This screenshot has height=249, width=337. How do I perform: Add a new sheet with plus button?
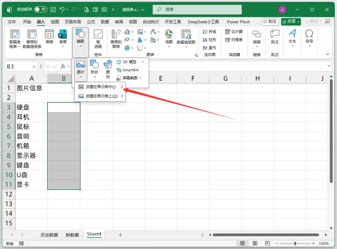point(120,235)
